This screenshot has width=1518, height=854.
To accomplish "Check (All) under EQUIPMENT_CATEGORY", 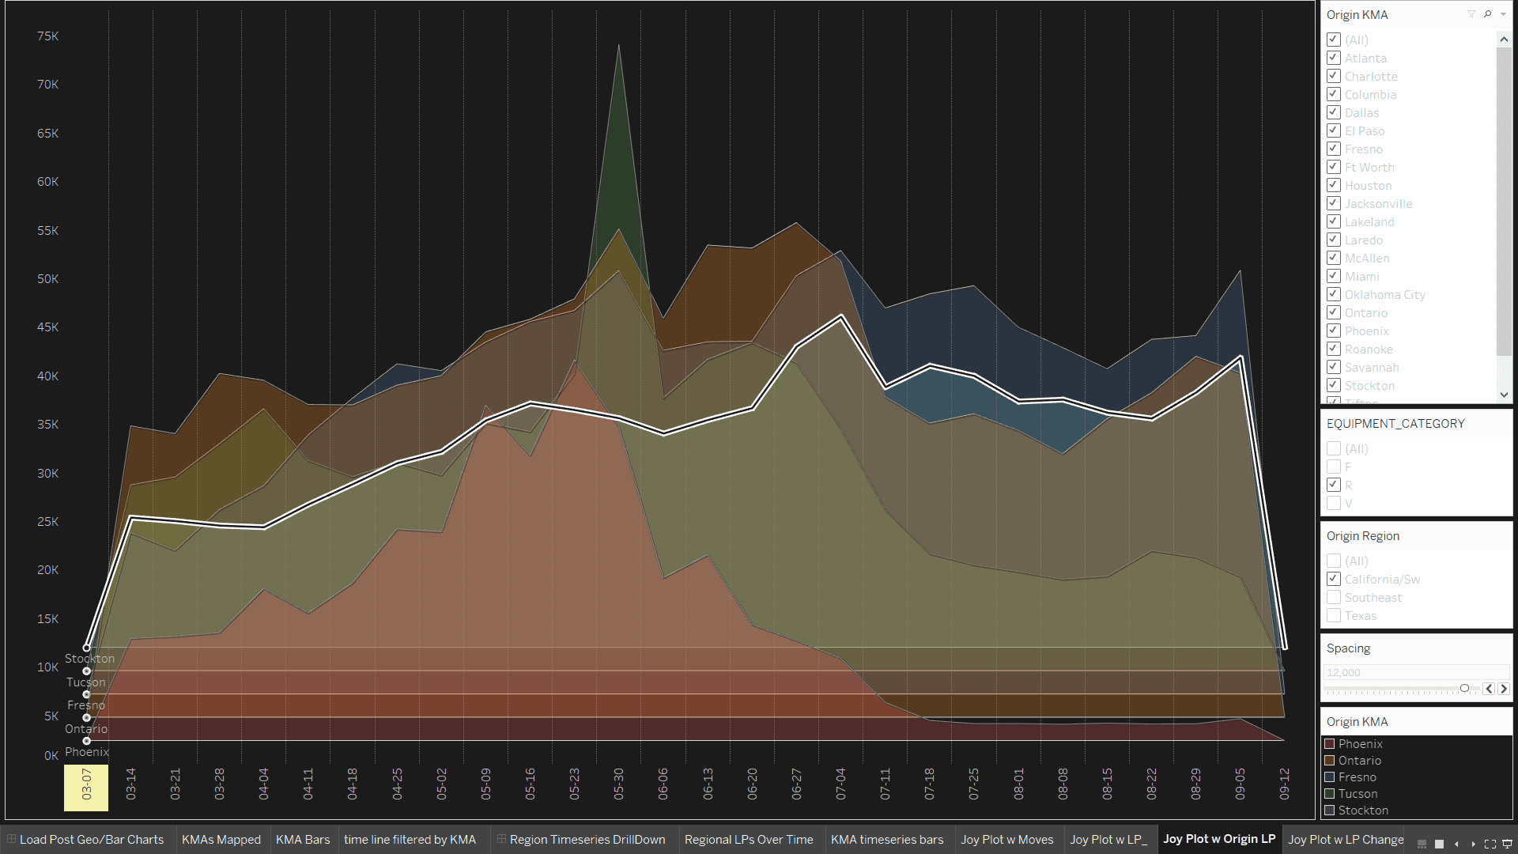I will tap(1334, 448).
